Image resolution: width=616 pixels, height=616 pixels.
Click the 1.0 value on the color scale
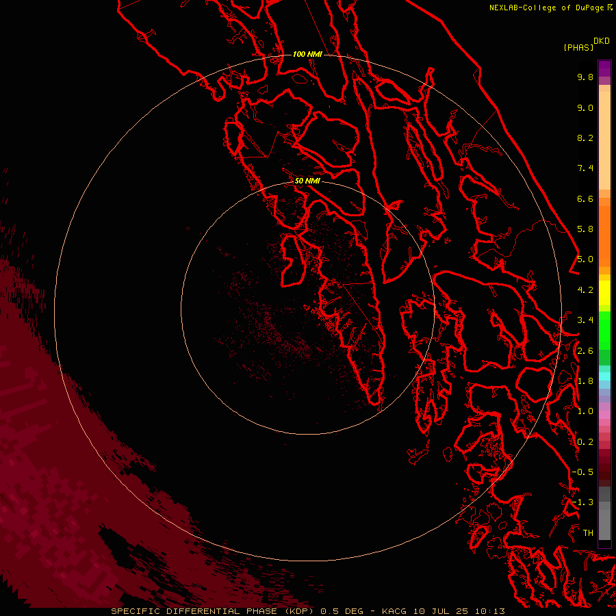tap(585, 411)
